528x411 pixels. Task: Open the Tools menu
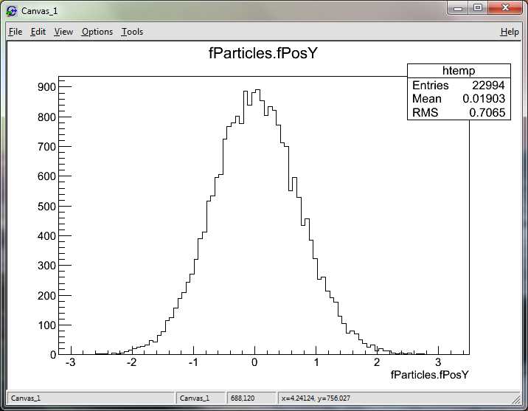[132, 32]
